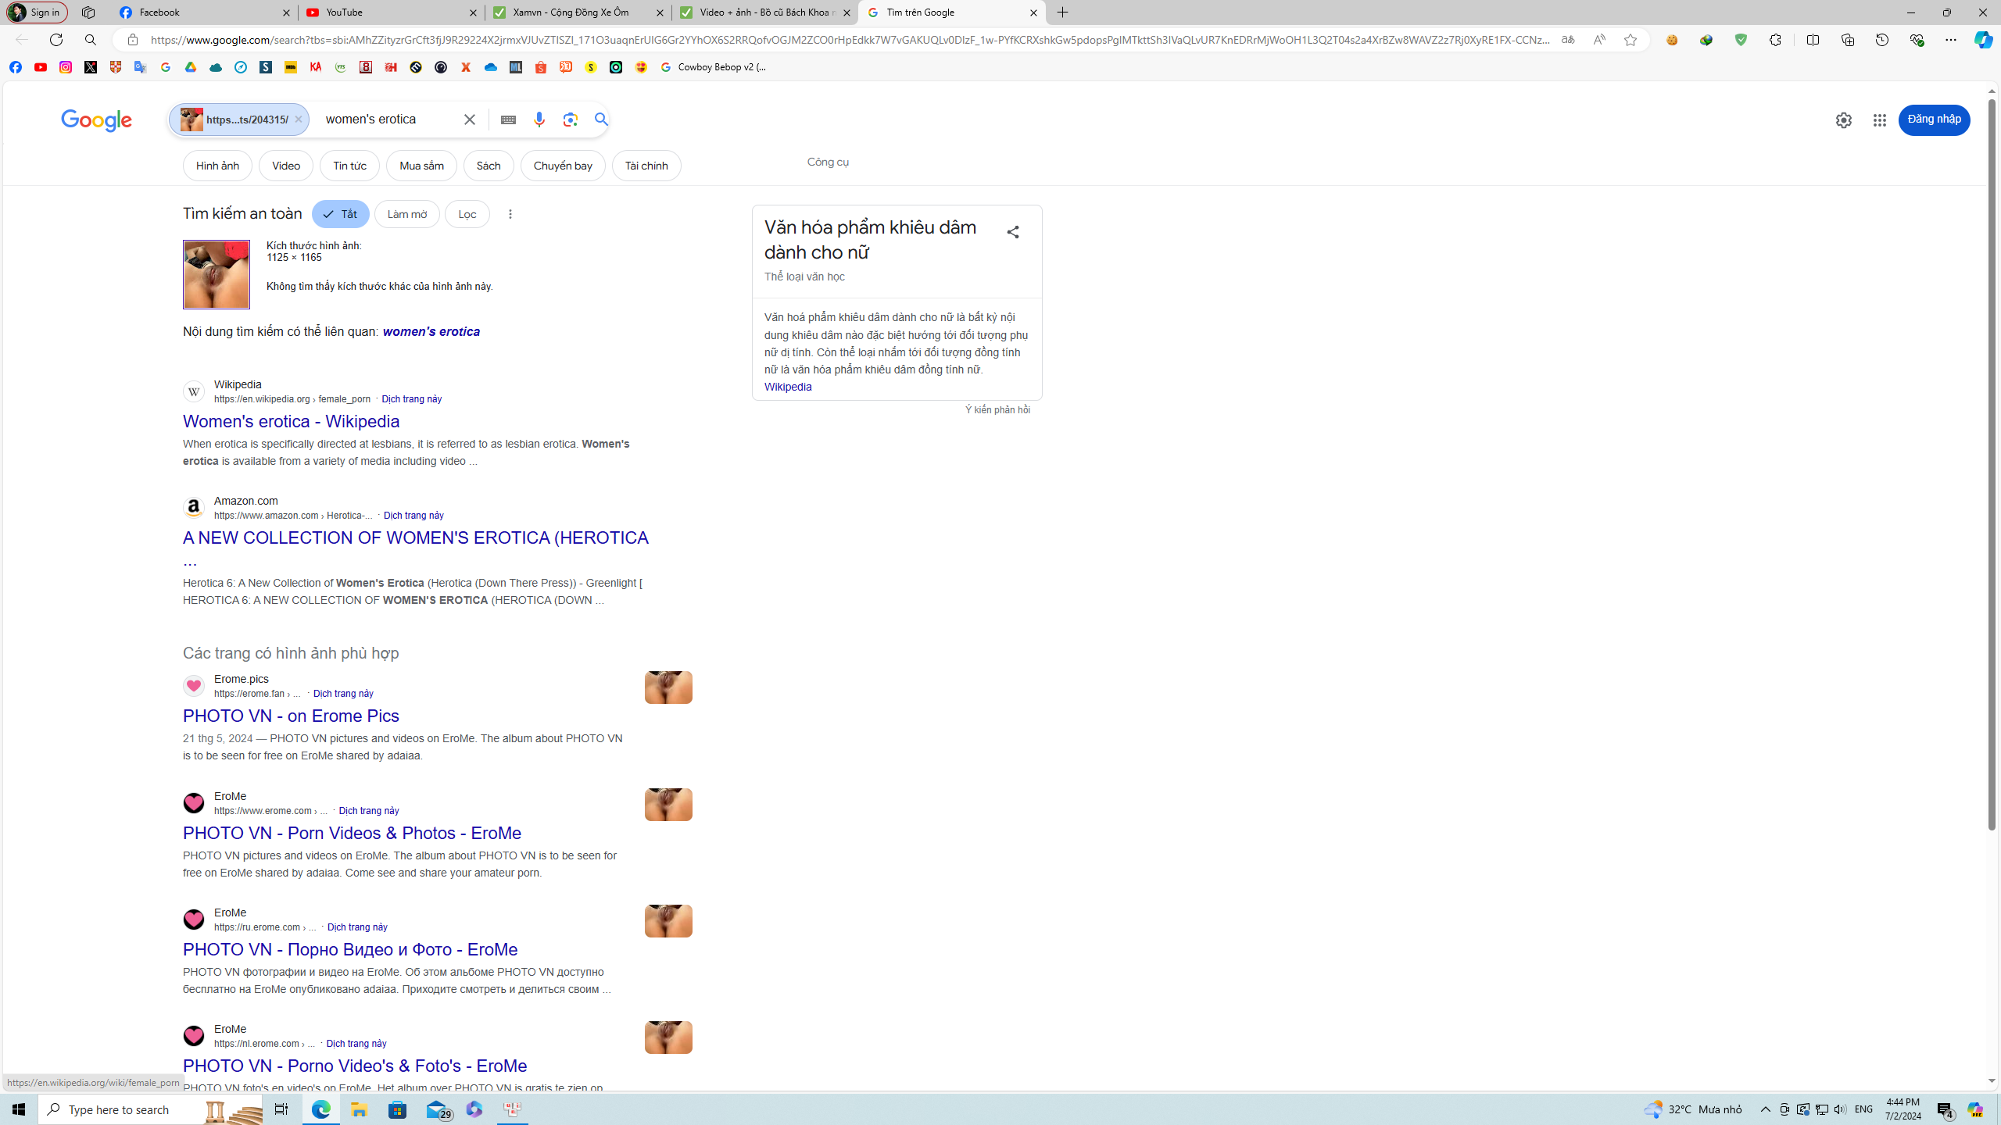Select the Lọc SafeSearch filter
The image size is (2001, 1125).
click(467, 213)
